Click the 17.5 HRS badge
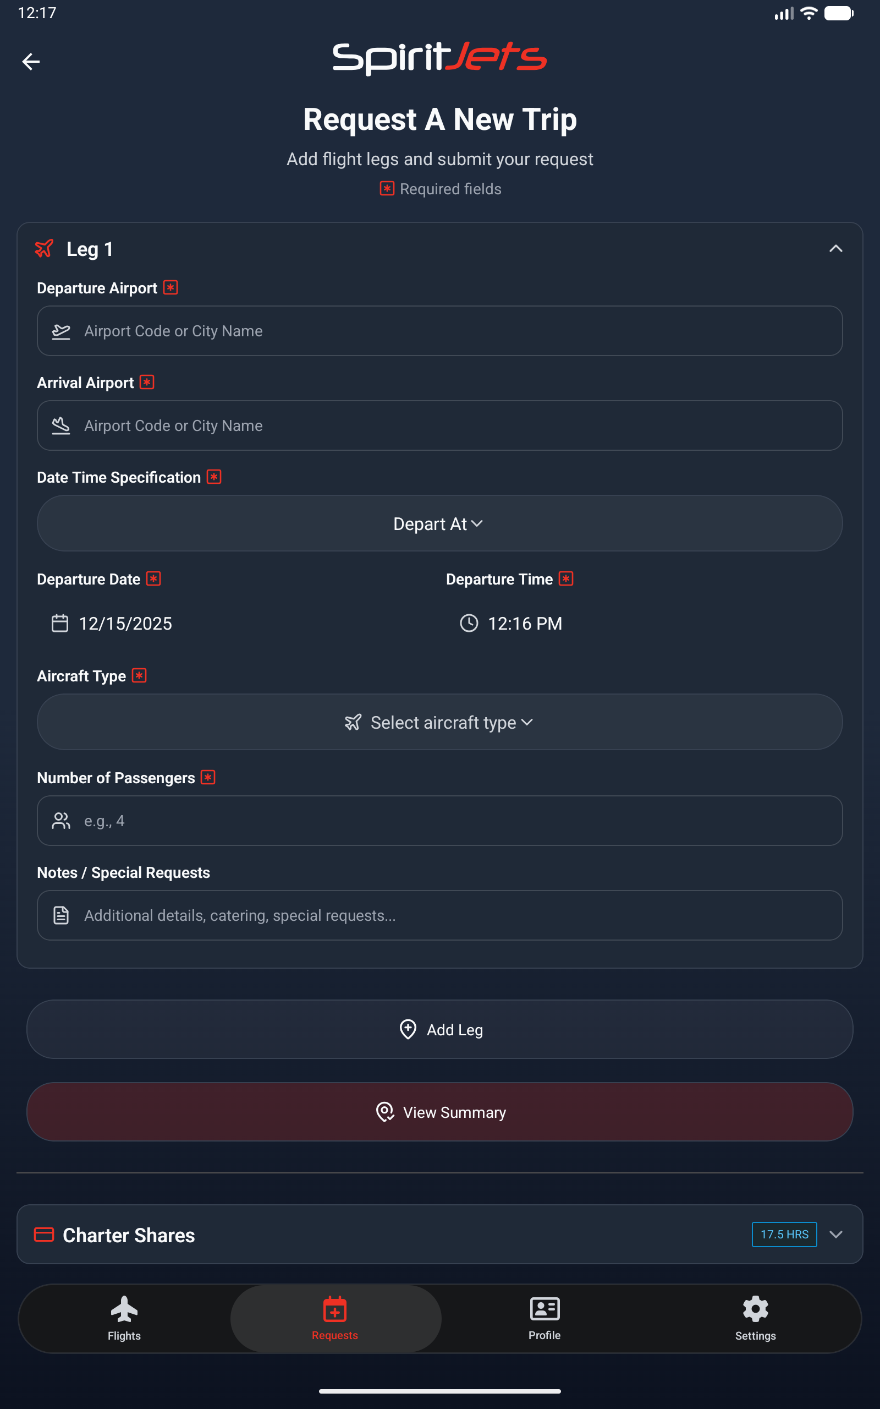880x1409 pixels. tap(784, 1235)
